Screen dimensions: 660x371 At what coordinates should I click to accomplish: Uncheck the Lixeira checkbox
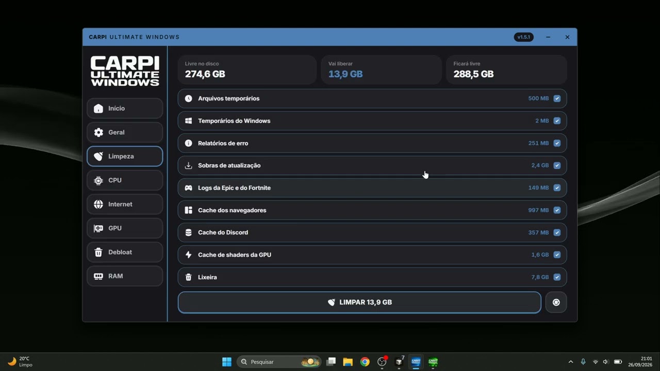pos(557,277)
